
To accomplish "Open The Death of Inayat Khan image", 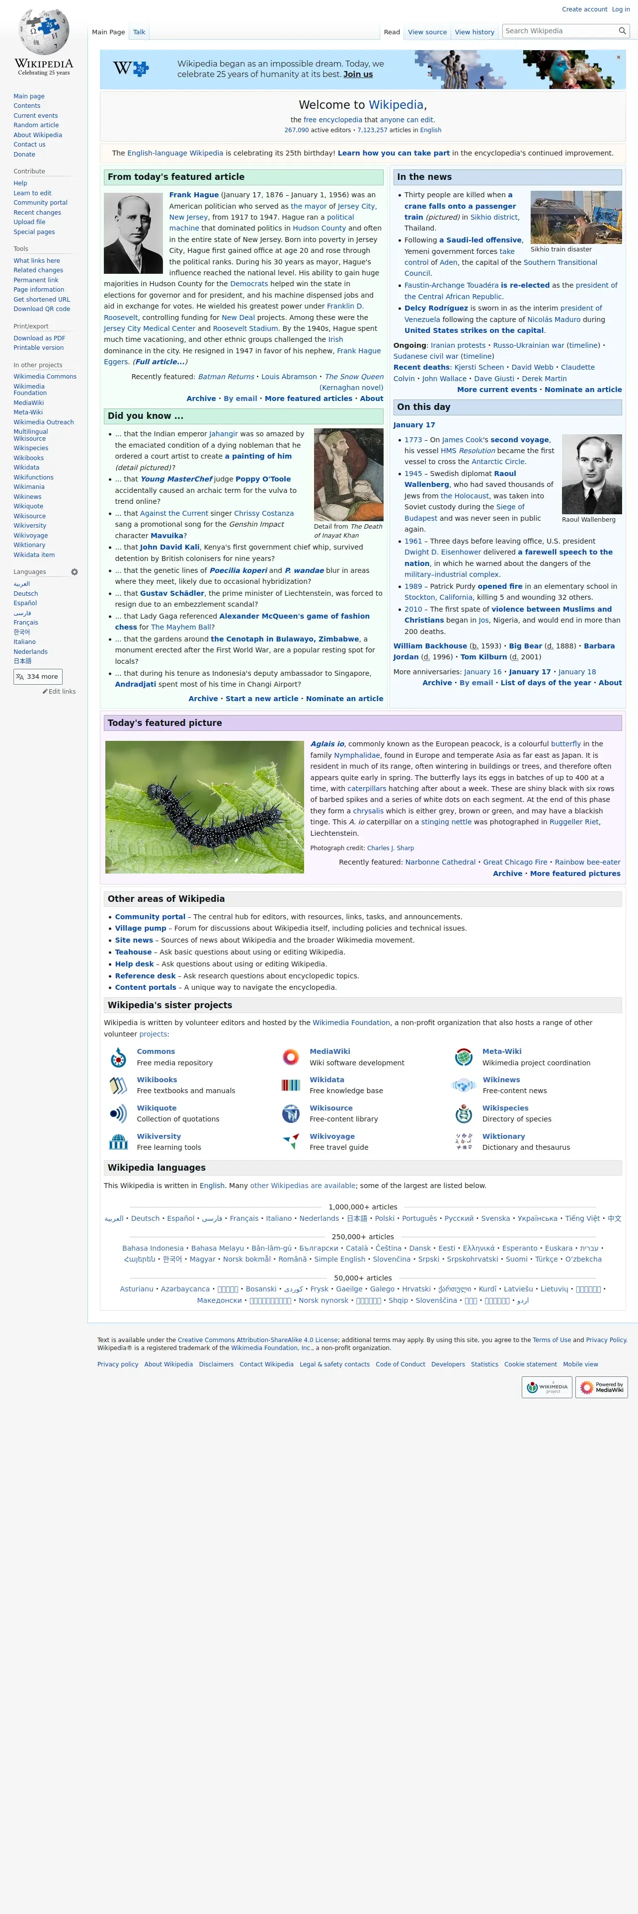I will point(348,474).
